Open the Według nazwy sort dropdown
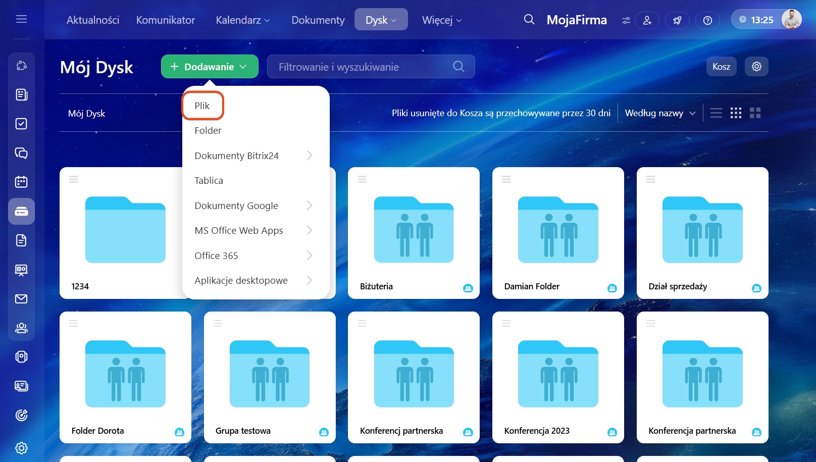The height and width of the screenshot is (462, 816). pyautogui.click(x=659, y=113)
